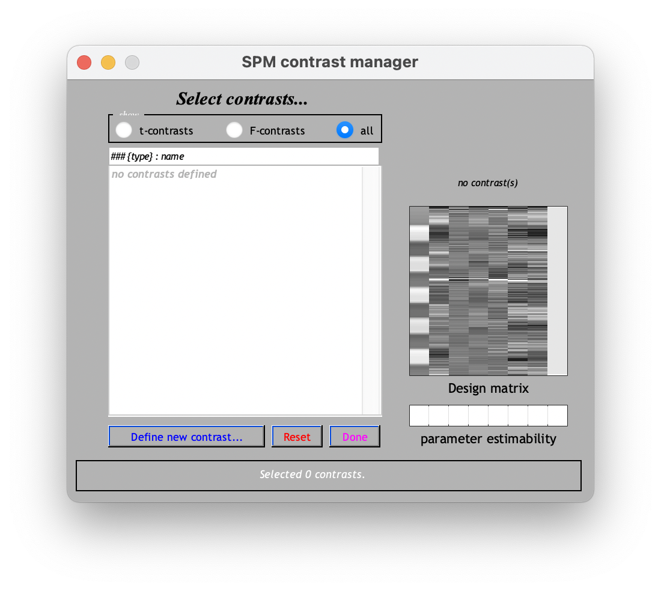Click the first column of the design matrix

point(419,291)
